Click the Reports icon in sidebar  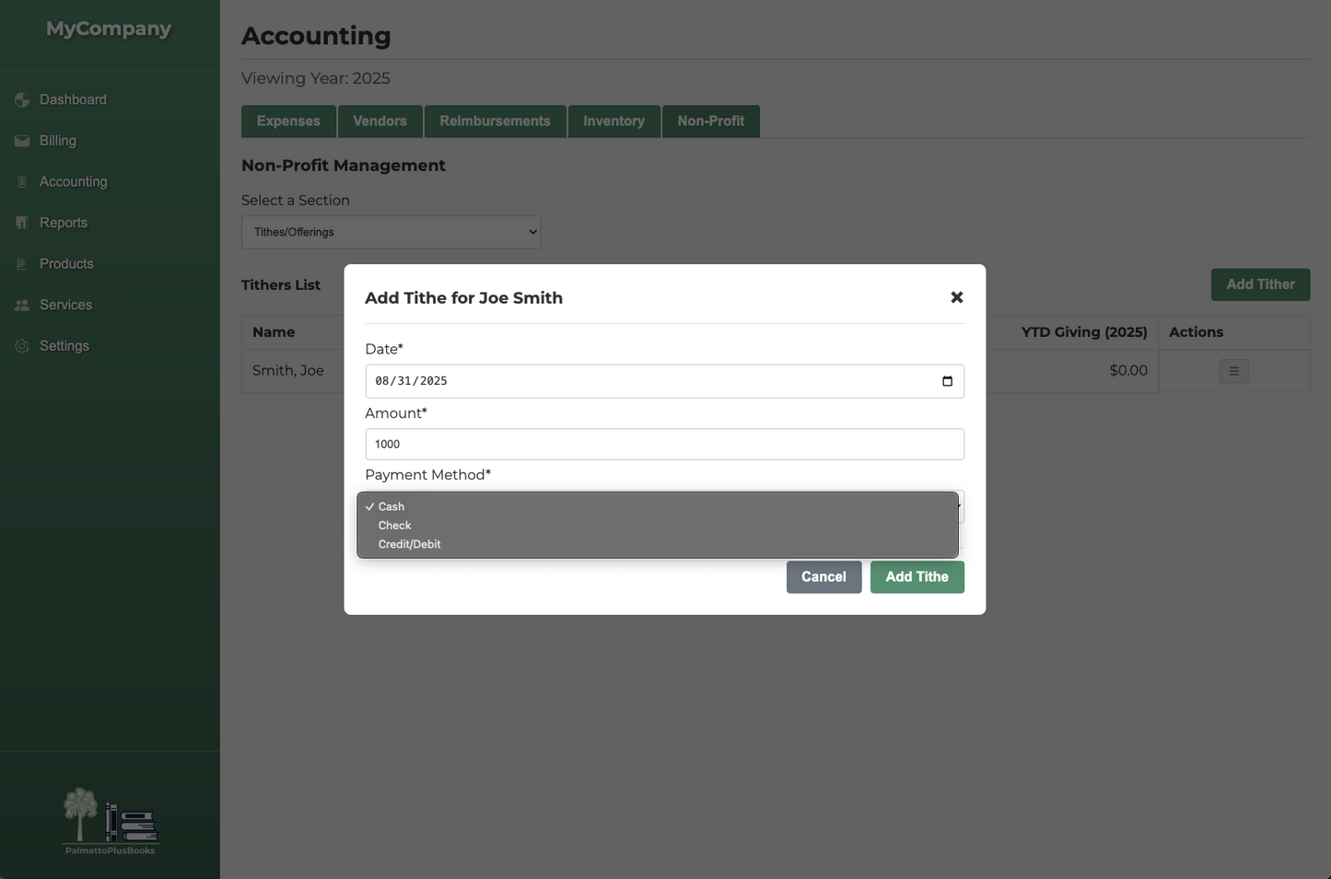22,223
